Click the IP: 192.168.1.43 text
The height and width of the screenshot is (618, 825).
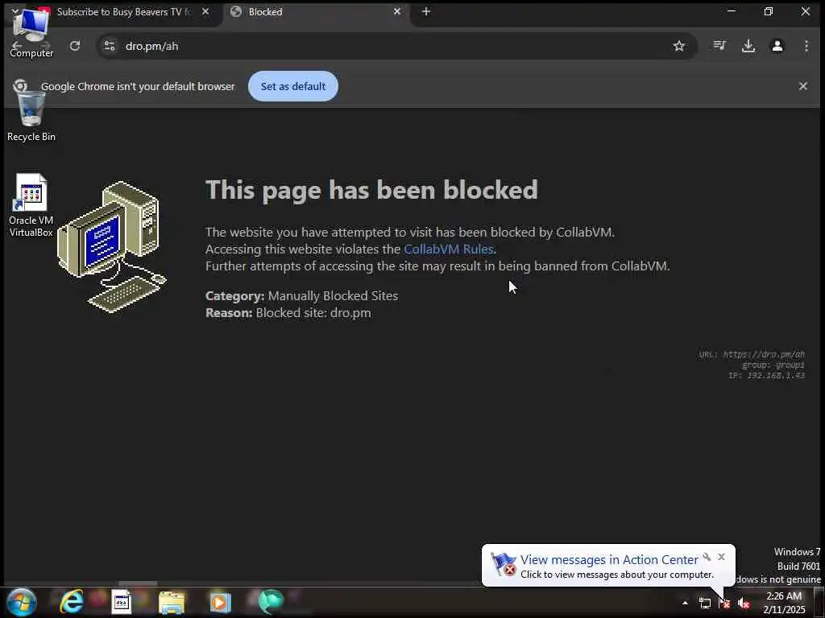(x=766, y=375)
